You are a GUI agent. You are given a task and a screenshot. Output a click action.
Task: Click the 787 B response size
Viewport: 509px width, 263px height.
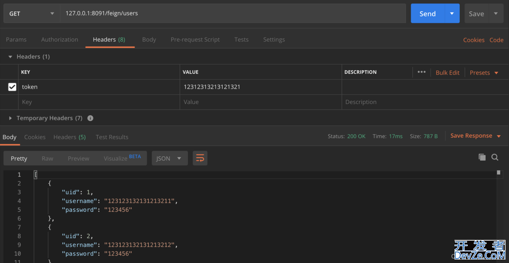431,136
